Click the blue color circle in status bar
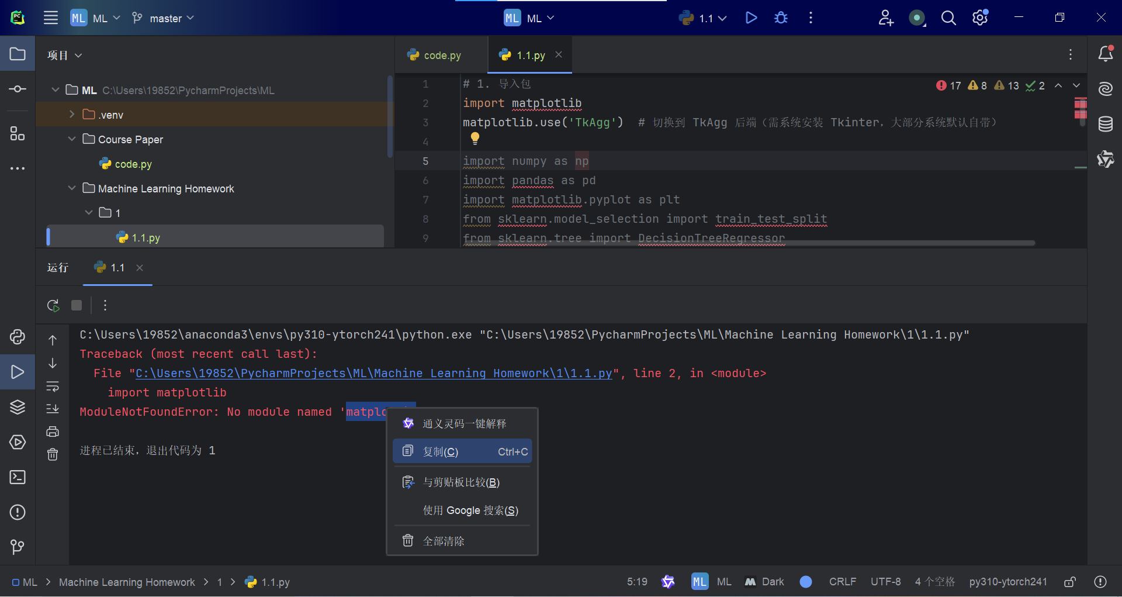Screen dimensions: 1122x597 click(806, 582)
